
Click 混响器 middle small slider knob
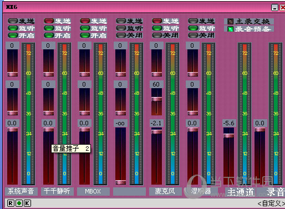[x=193, y=113]
